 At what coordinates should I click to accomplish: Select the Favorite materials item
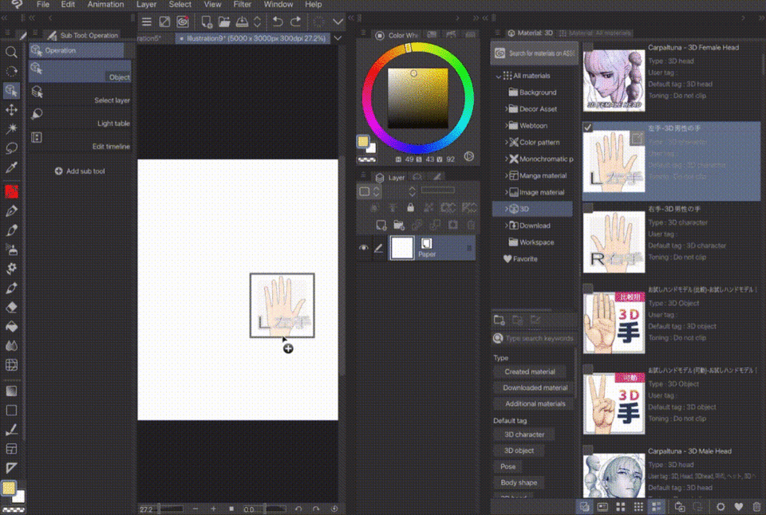[x=520, y=259]
